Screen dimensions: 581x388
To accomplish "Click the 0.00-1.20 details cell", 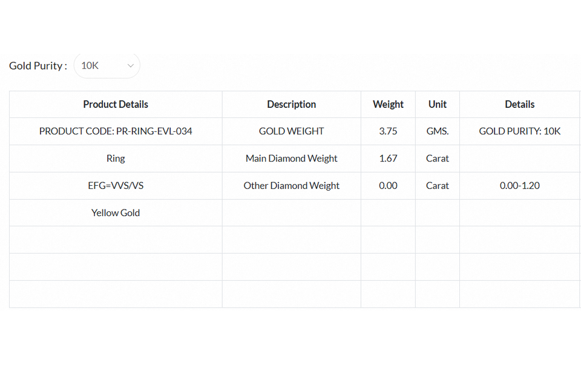I will (519, 185).
